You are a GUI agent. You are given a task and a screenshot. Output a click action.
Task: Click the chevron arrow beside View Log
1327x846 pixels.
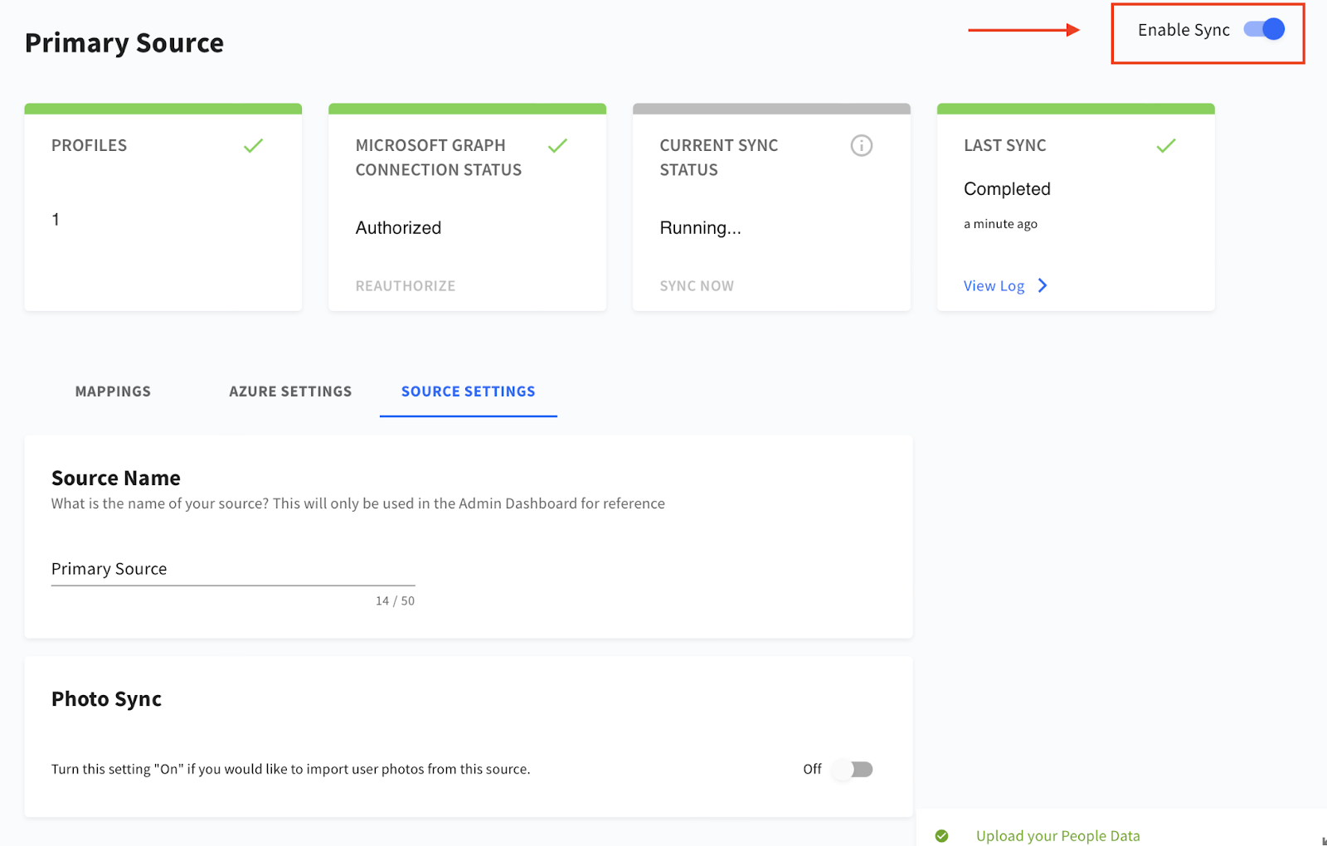coord(1043,285)
